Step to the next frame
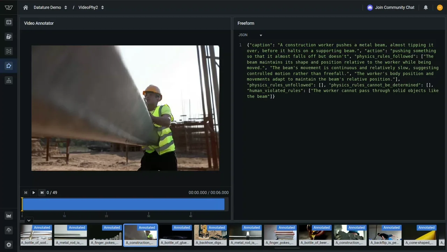Image resolution: width=447 pixels, height=252 pixels. (42, 193)
